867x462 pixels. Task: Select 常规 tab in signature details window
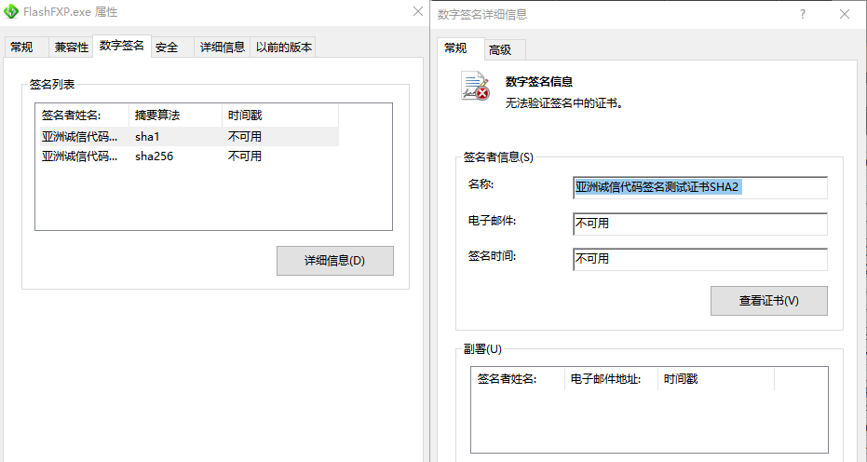[x=461, y=48]
